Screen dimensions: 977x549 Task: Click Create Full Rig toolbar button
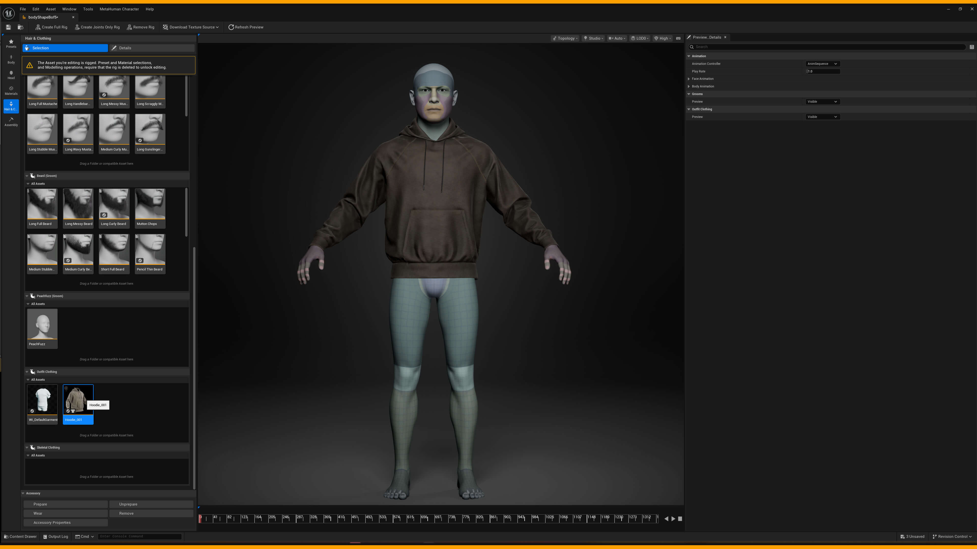coord(51,27)
